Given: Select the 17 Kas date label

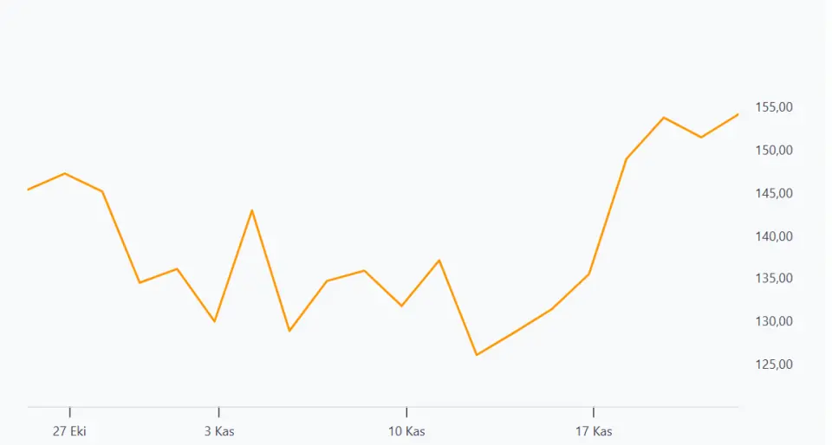Looking at the screenshot, I should 593,431.
